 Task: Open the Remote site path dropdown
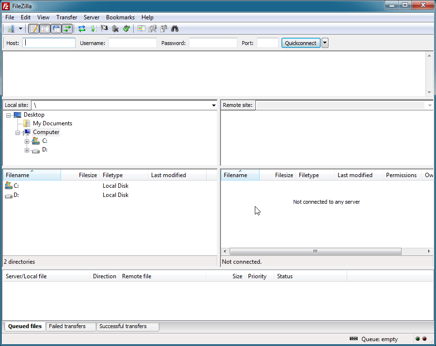coord(430,105)
